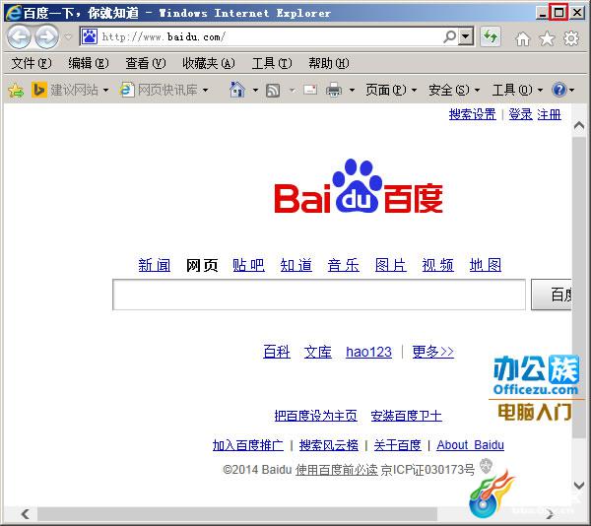Click the Home icon beside address bar
Image resolution: width=591 pixels, height=526 pixels.
pos(523,38)
